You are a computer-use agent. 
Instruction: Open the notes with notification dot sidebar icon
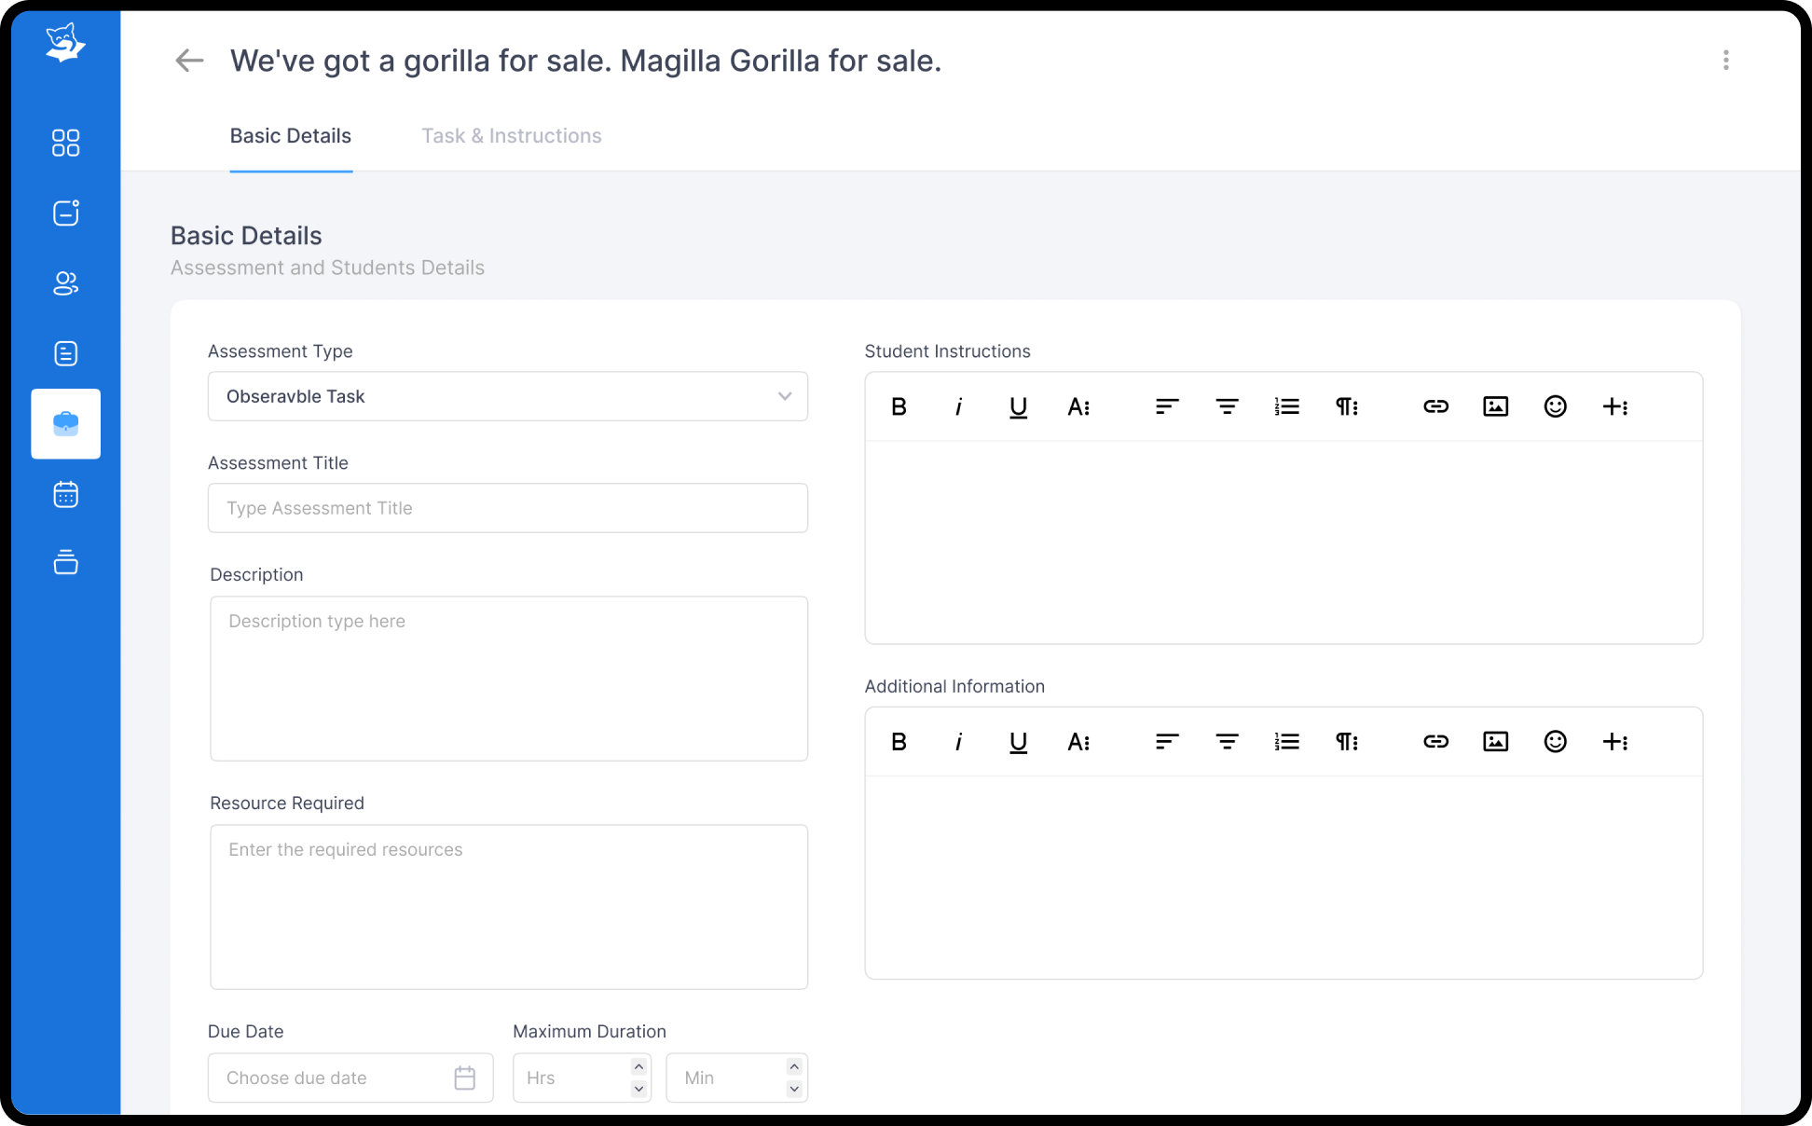tap(65, 213)
